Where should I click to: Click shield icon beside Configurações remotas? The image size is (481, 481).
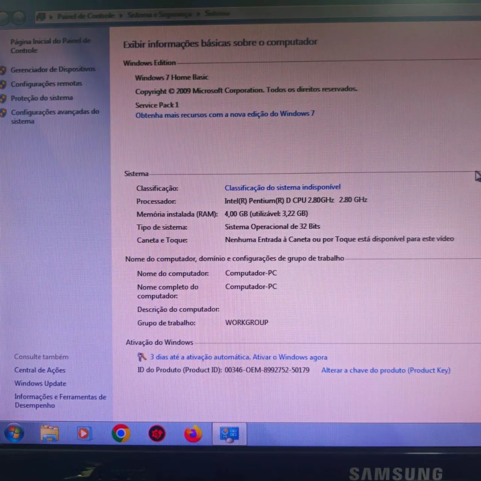(3, 84)
